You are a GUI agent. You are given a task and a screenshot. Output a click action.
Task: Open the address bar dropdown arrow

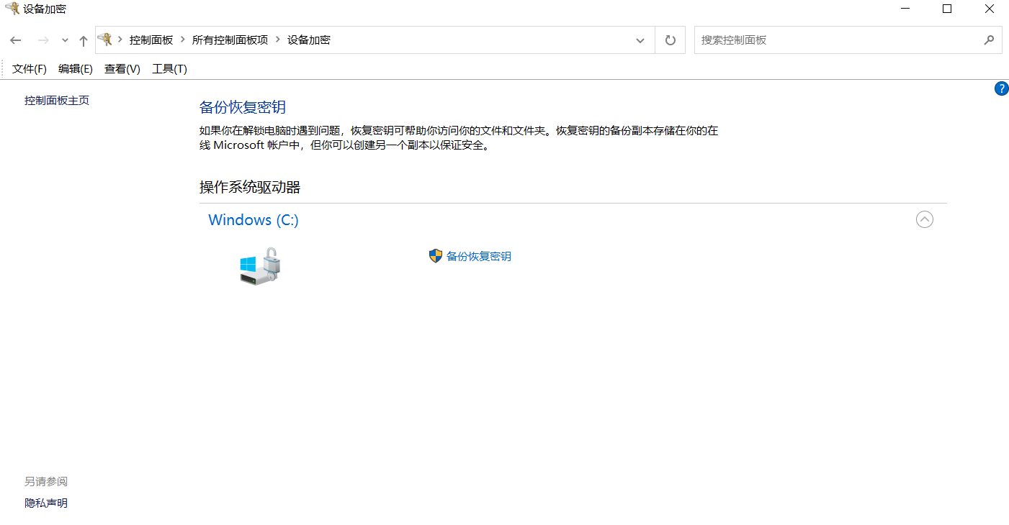click(x=640, y=40)
